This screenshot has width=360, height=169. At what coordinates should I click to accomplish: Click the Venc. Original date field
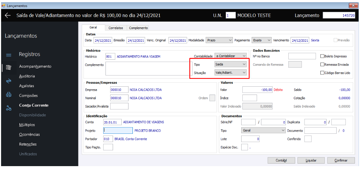[x=178, y=40]
